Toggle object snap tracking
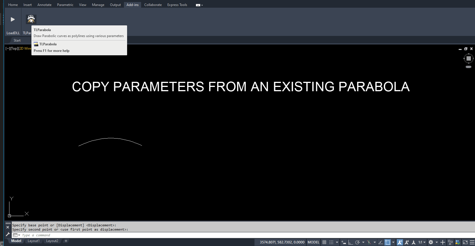The height and width of the screenshot is (246, 475). pos(380,242)
